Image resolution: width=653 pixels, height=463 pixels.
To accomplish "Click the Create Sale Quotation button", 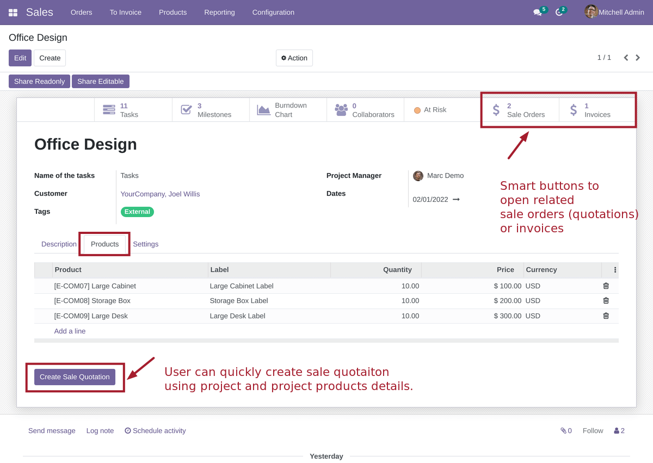I will [75, 376].
